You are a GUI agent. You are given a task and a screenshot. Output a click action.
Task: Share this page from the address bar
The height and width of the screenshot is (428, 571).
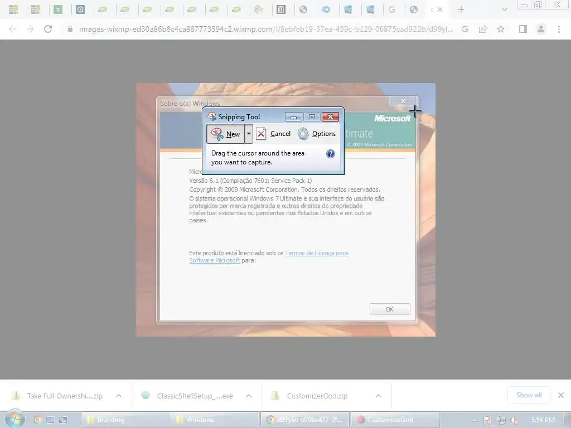tap(483, 29)
